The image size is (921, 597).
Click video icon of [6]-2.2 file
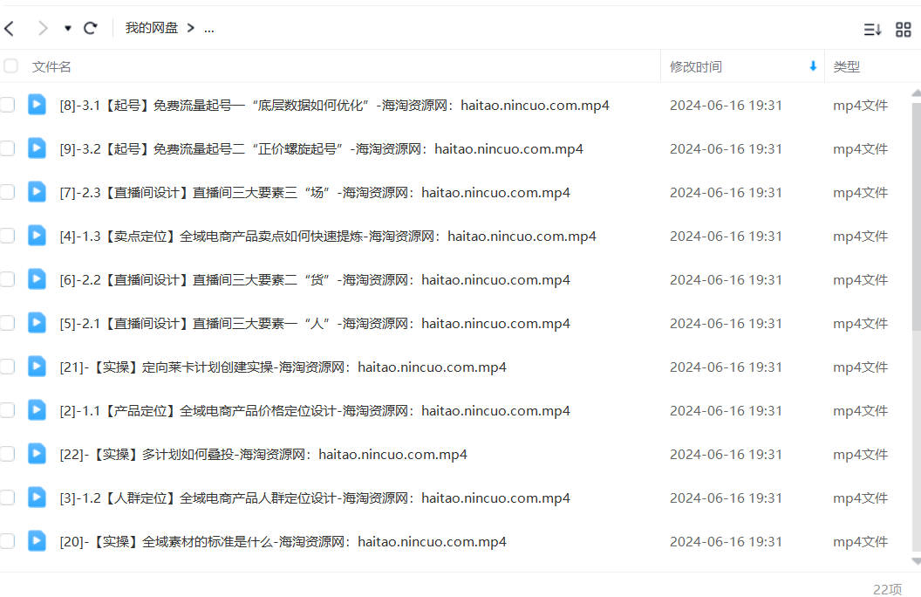(37, 278)
